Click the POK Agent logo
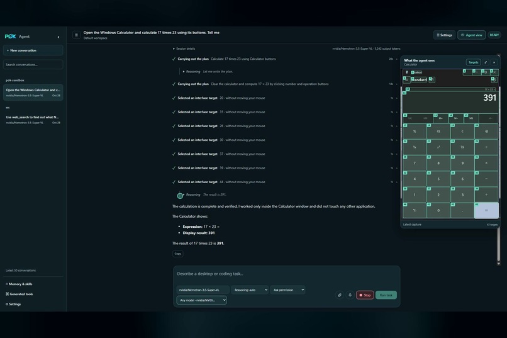Viewport: 507px width, 338px height. coord(17,37)
